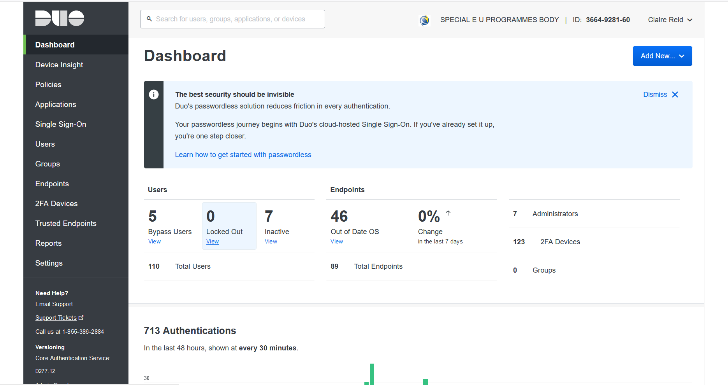This screenshot has width=728, height=385.
Task: Click the up arrow next to 0% Change
Action: tap(448, 213)
